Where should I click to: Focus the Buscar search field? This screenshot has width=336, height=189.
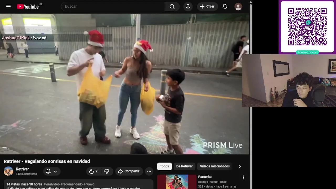tap(113, 7)
